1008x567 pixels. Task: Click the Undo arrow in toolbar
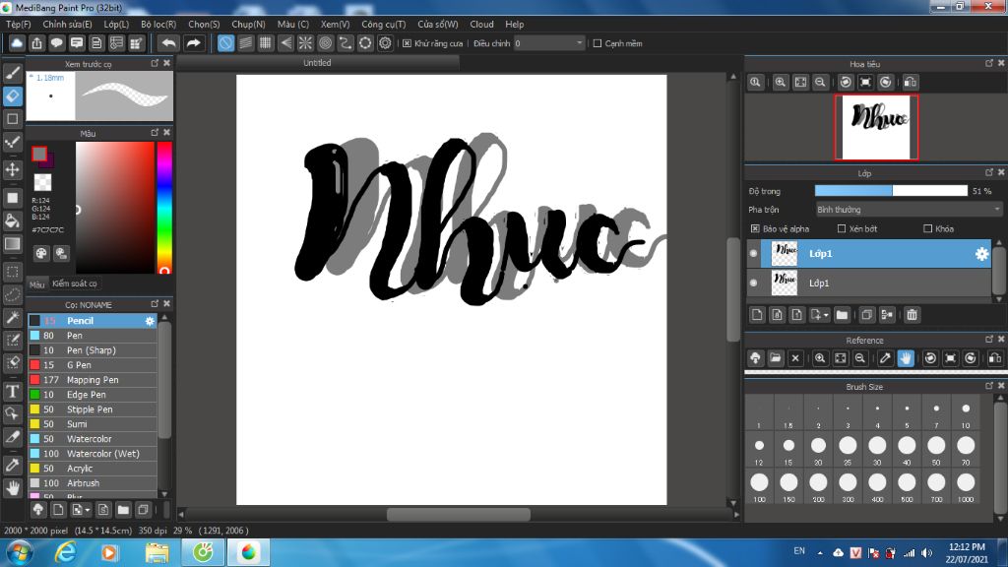168,43
